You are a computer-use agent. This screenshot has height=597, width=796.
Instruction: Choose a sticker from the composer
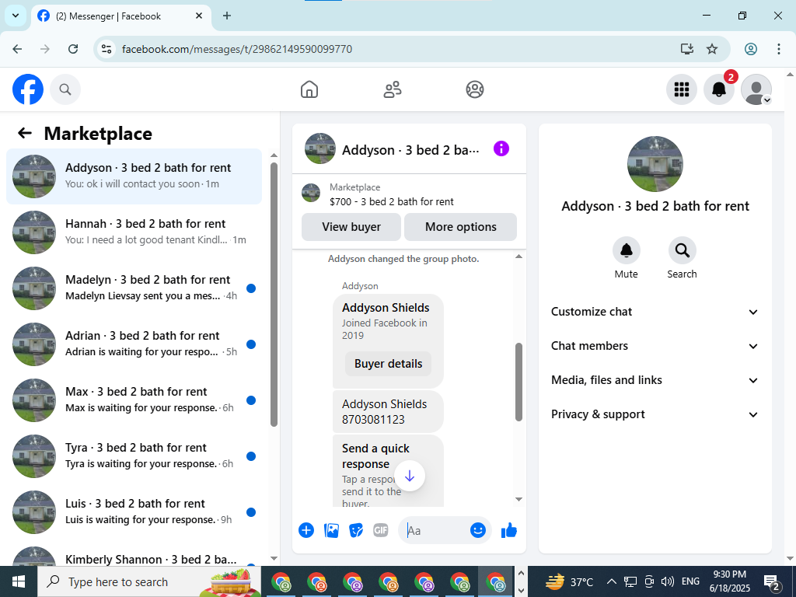coord(356,530)
